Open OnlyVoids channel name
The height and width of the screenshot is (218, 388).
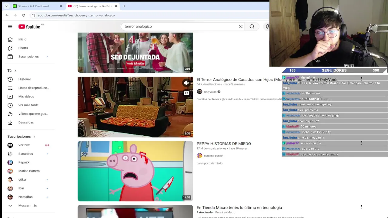coord(210,92)
